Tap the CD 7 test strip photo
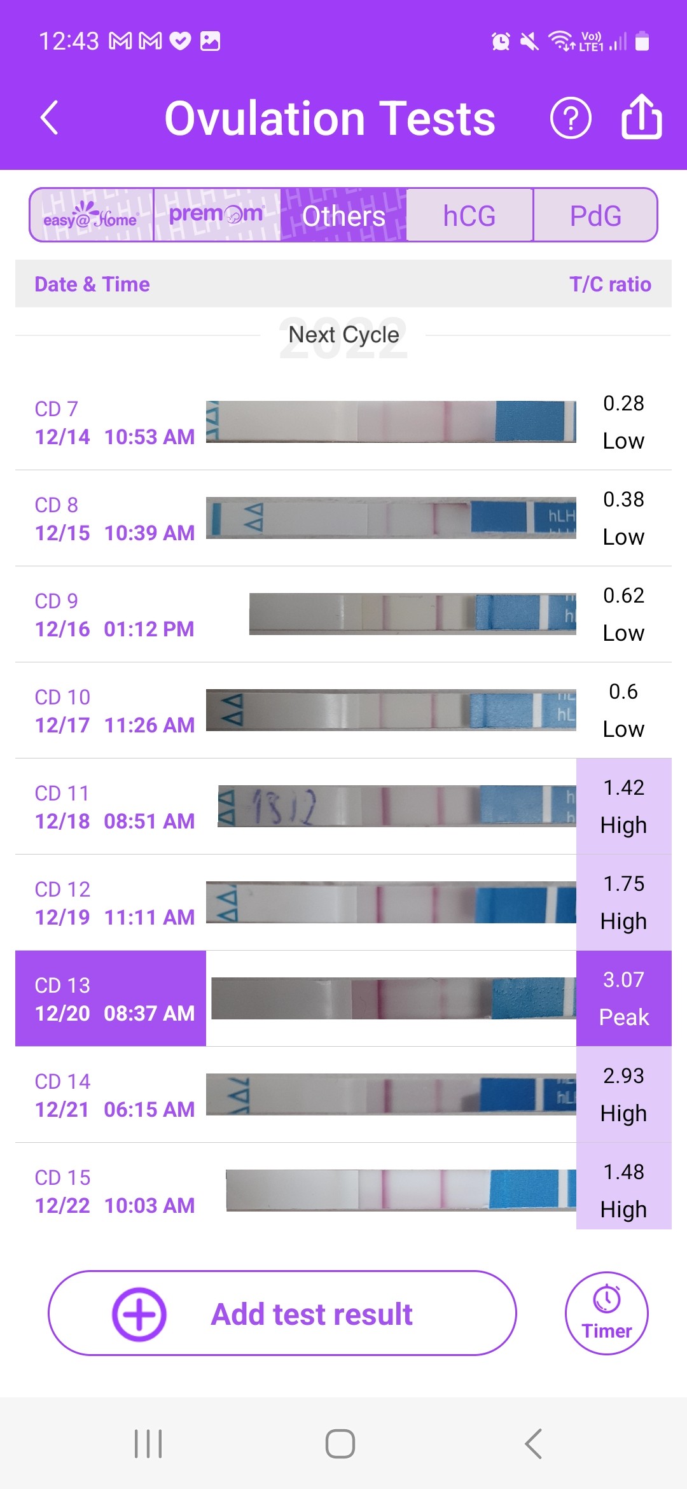The image size is (687, 1489). (x=391, y=421)
